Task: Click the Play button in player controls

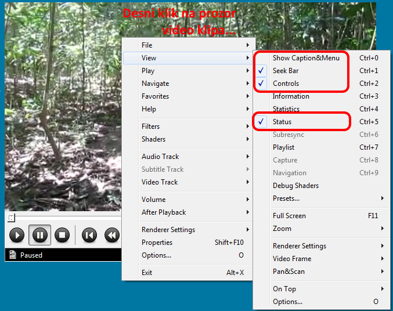Action: pos(17,235)
